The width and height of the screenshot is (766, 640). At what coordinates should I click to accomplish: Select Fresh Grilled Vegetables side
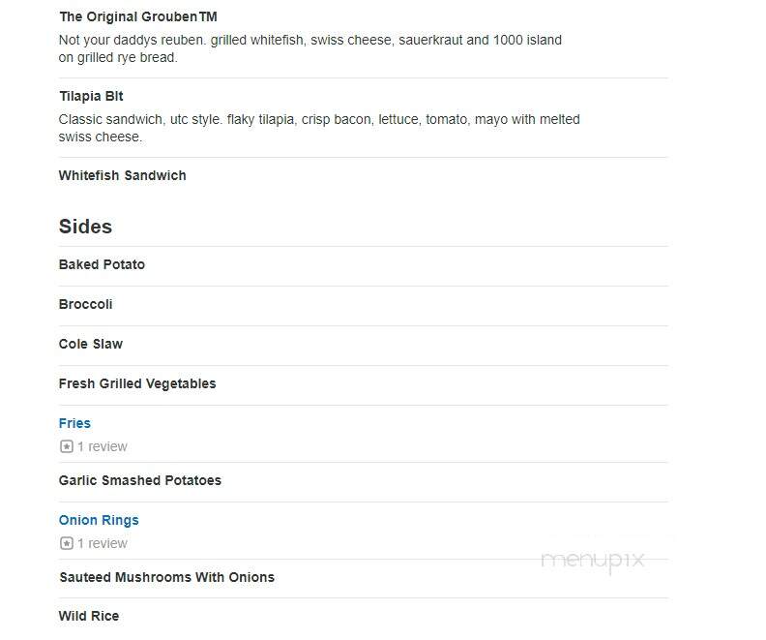[x=137, y=383]
